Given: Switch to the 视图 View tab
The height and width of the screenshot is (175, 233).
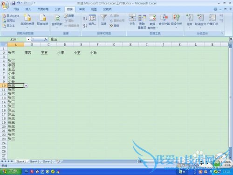Looking at the screenshot, I should [94, 9].
